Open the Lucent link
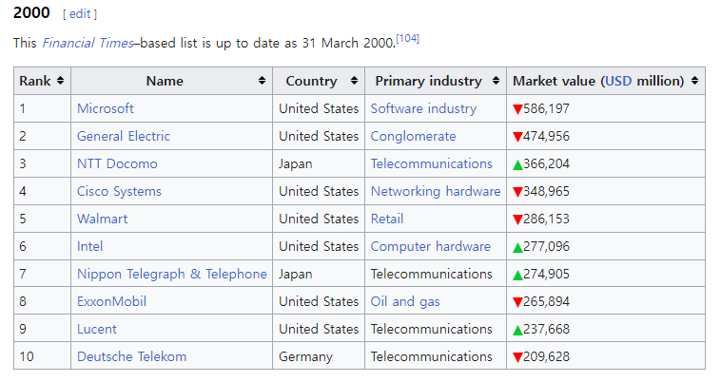The height and width of the screenshot is (382, 721). point(97,329)
